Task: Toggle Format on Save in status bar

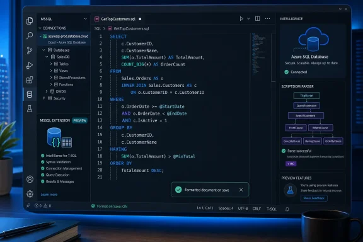Action: pos(109,206)
